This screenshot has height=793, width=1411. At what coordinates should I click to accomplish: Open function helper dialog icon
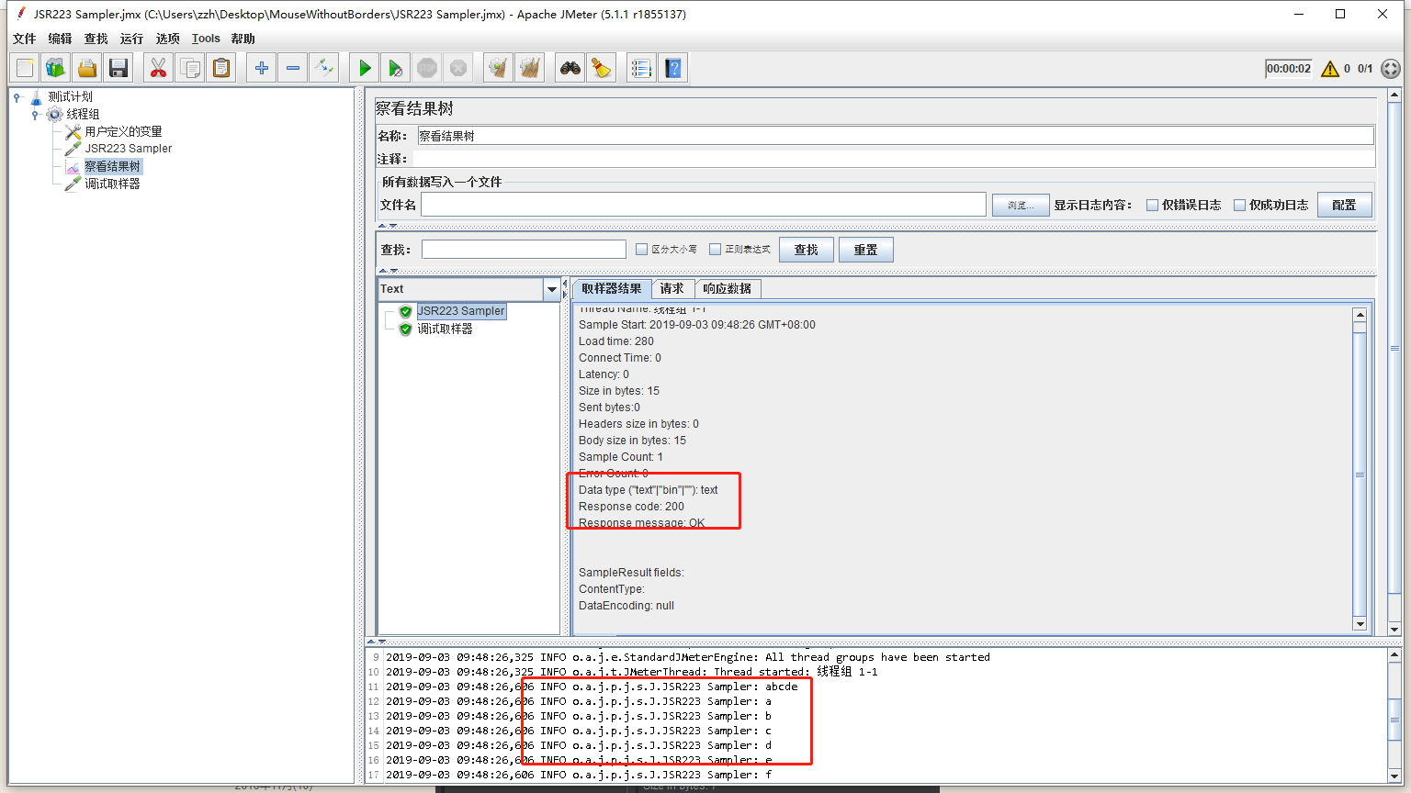tap(642, 68)
